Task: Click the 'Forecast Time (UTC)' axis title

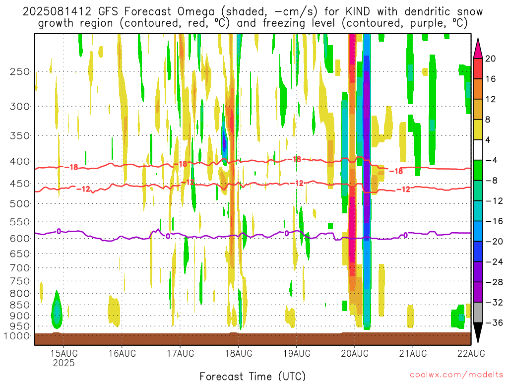Action: (x=253, y=376)
